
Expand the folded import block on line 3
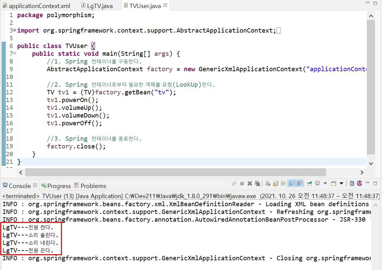click(x=14, y=30)
